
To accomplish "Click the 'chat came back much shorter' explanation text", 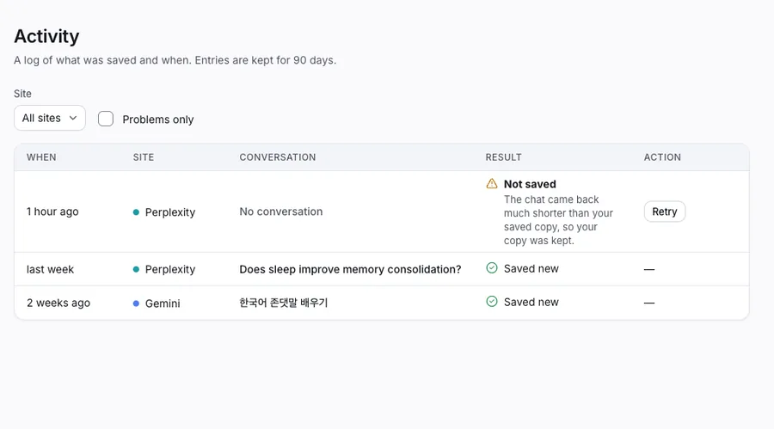I will tap(558, 220).
